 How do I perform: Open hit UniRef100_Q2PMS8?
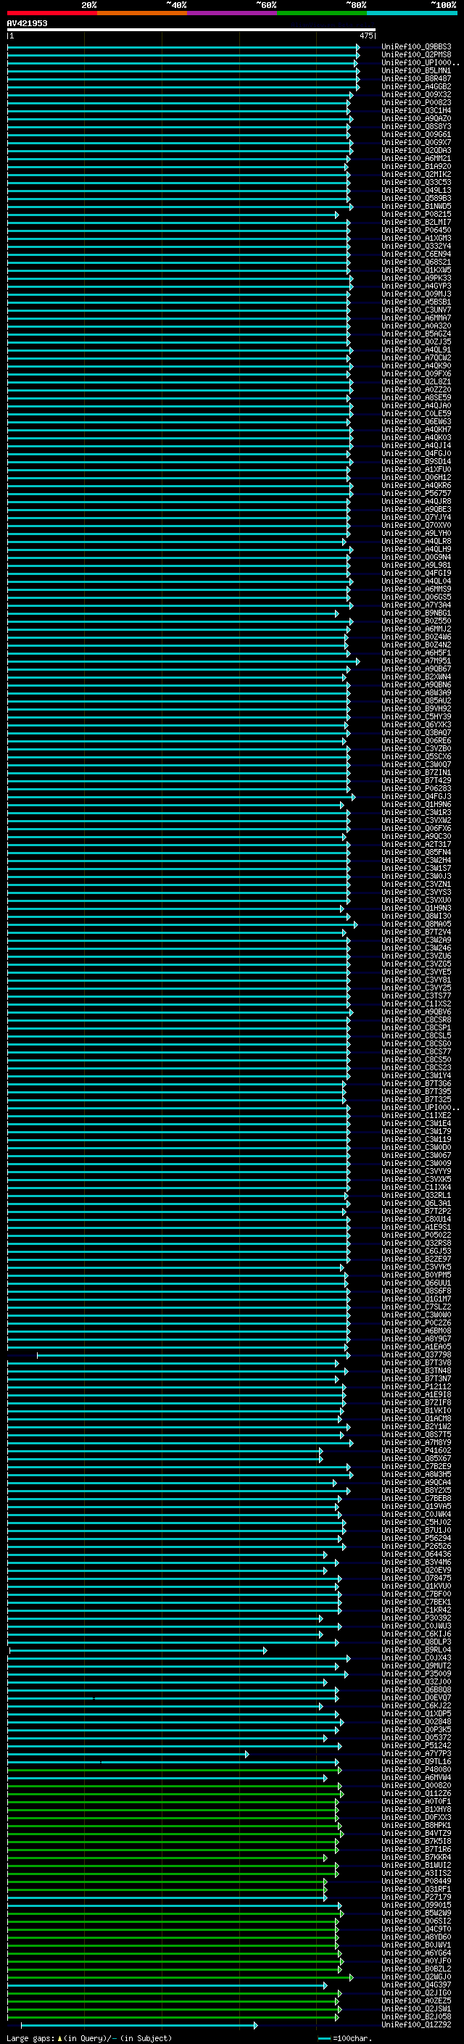coord(416,55)
